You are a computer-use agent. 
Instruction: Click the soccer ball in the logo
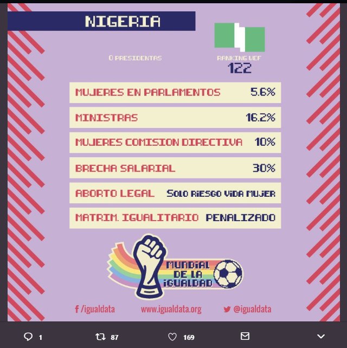(x=228, y=274)
